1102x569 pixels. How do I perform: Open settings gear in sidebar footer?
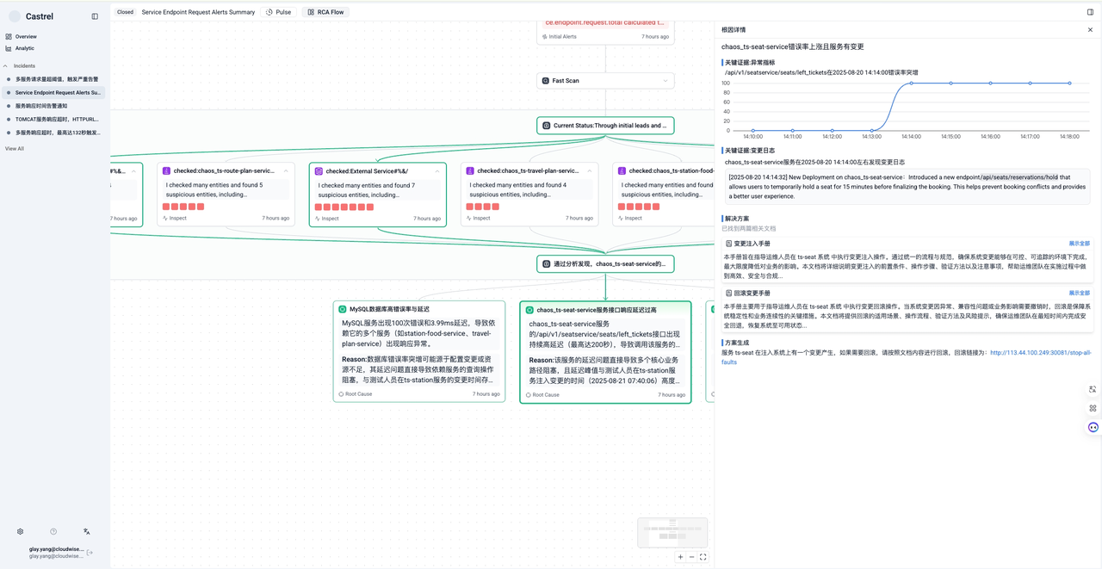tap(21, 532)
